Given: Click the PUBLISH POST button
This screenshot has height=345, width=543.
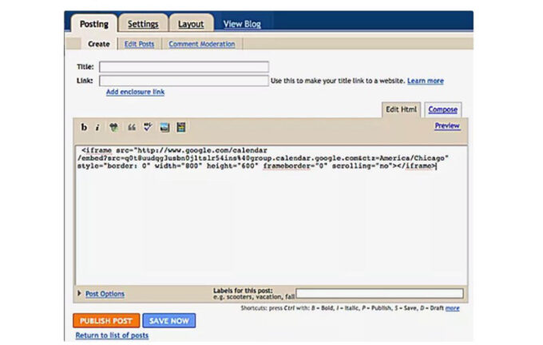Looking at the screenshot, I should (106, 321).
